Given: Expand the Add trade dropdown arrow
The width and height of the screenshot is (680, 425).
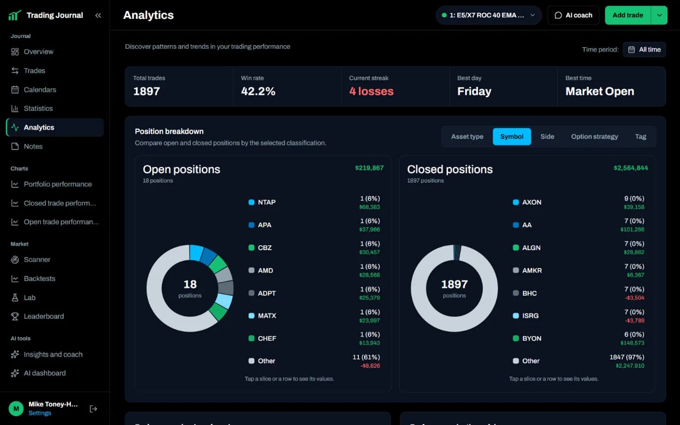Looking at the screenshot, I should [659, 15].
